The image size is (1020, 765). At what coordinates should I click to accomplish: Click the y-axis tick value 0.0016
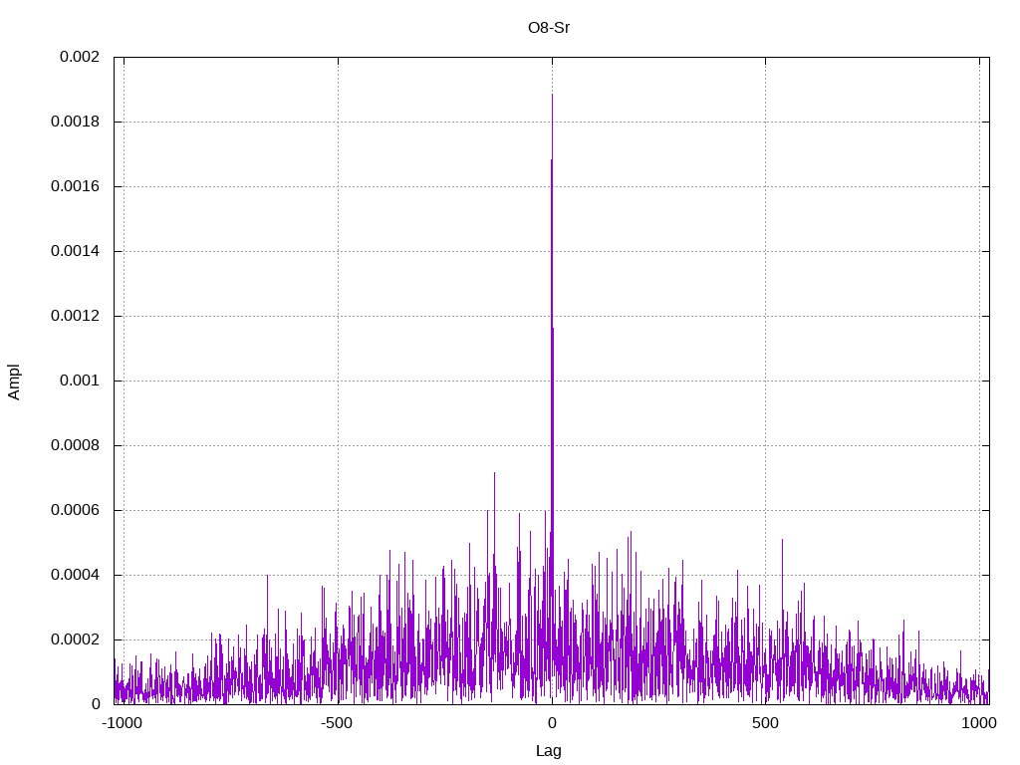coord(76,186)
